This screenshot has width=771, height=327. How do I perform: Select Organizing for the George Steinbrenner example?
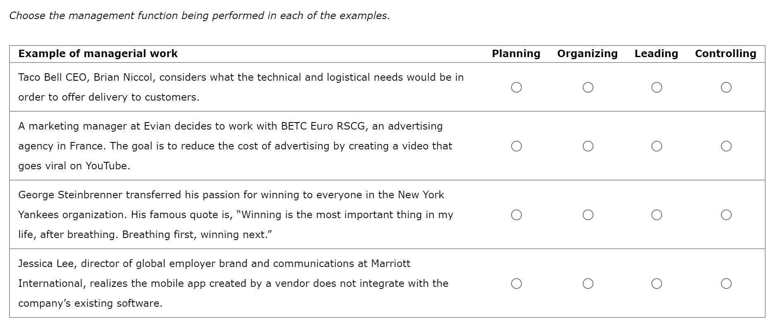(x=588, y=214)
